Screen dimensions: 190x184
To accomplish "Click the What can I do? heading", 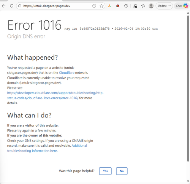I will pos(29,115).
